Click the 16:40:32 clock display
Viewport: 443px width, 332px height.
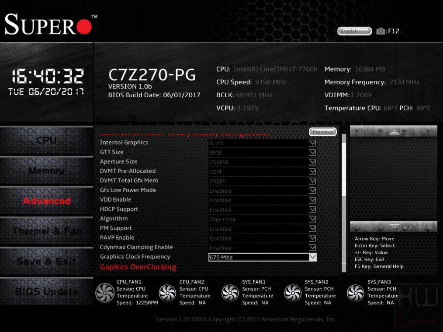coord(48,76)
